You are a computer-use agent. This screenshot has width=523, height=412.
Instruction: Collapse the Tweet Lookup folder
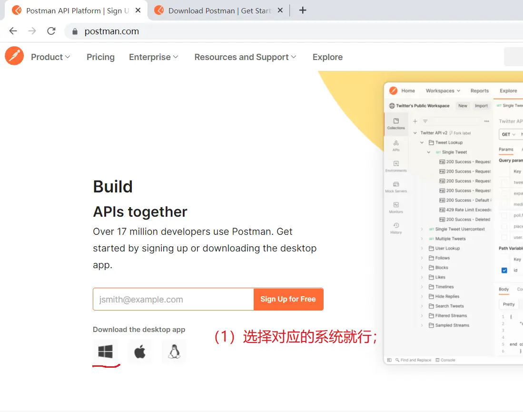point(422,142)
